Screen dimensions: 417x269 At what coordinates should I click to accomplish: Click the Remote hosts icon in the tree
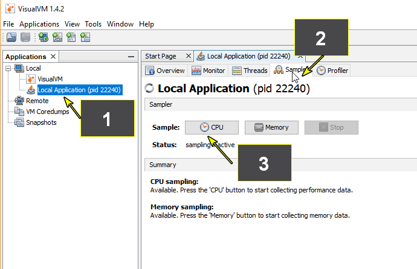(x=19, y=101)
